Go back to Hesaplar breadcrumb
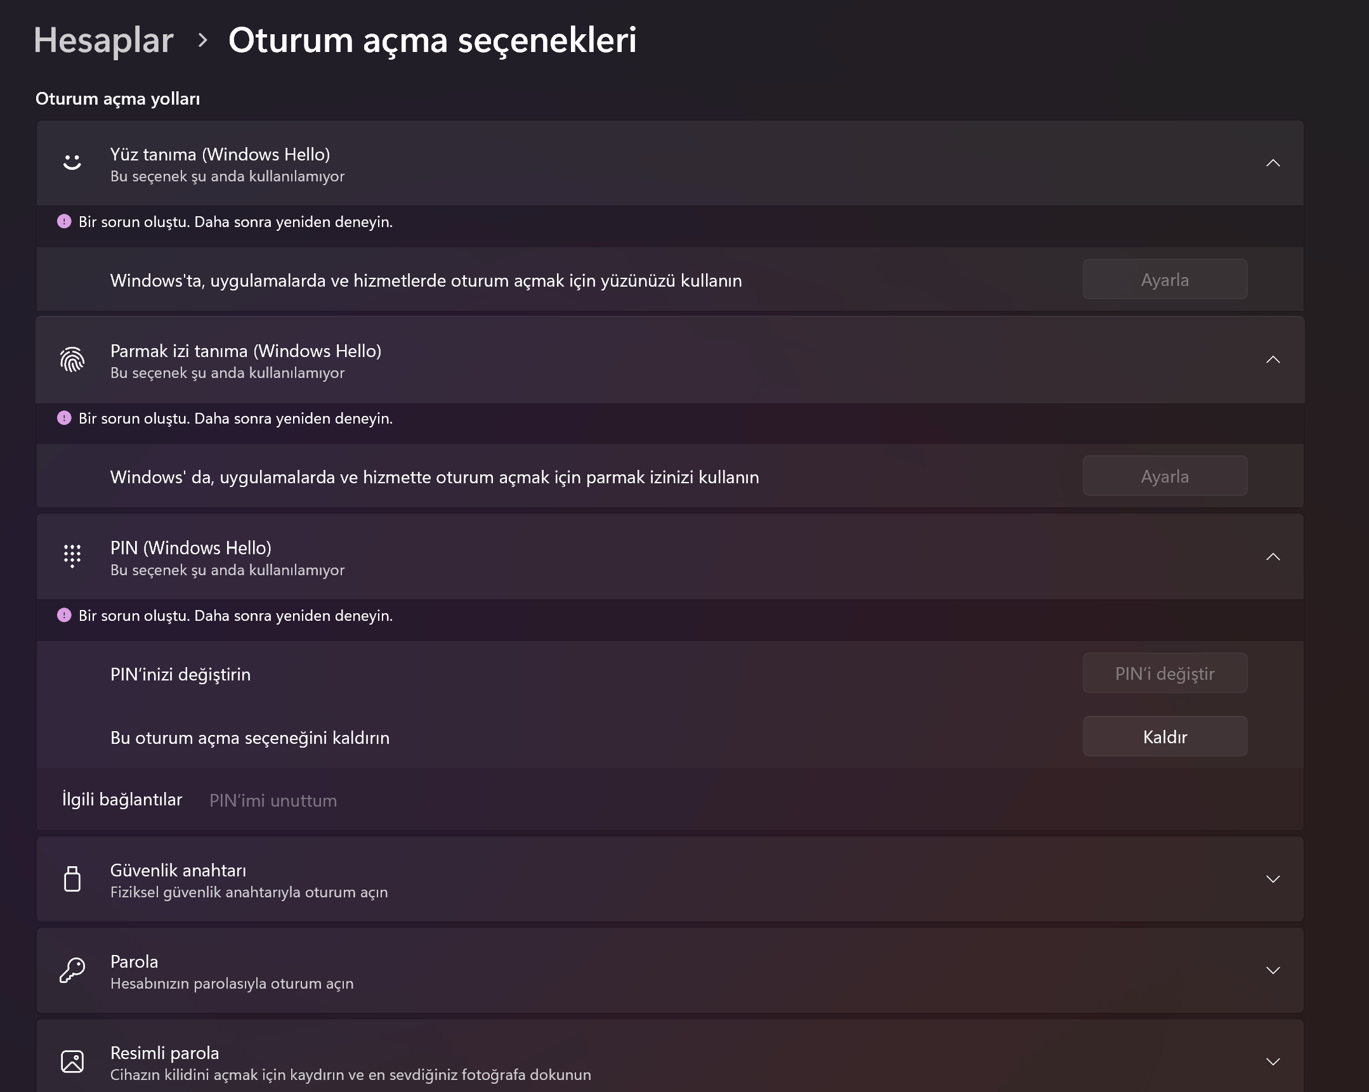The image size is (1369, 1092). 103,40
